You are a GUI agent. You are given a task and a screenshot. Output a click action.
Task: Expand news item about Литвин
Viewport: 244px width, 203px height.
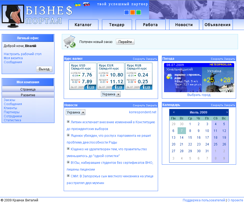pyautogui.click(x=68, y=122)
